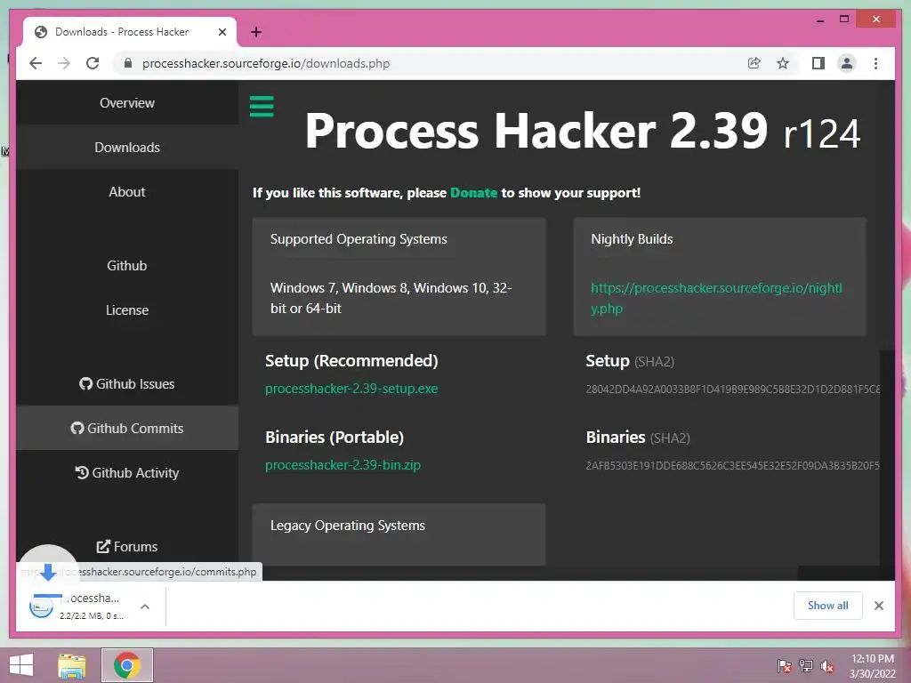911x683 pixels.
Task: Maximize the Chrome window
Action: point(844,20)
